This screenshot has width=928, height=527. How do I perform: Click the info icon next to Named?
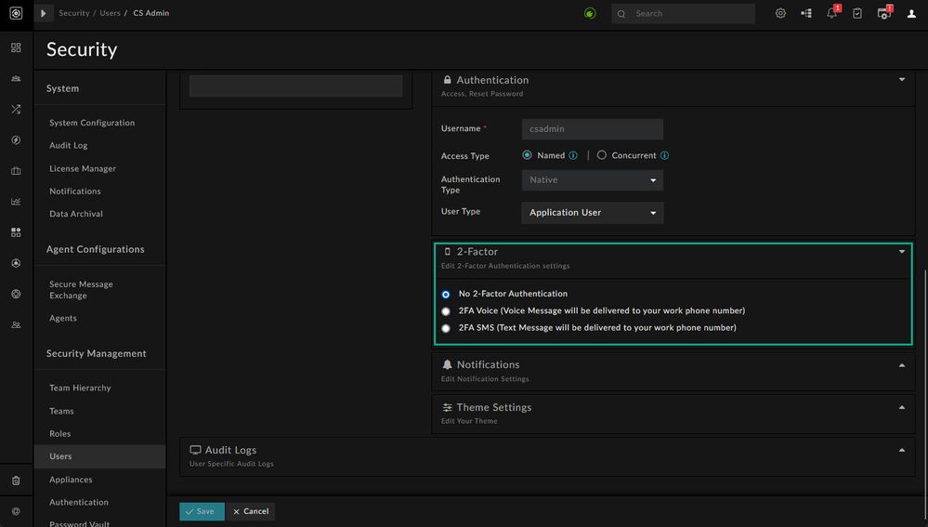(x=573, y=156)
